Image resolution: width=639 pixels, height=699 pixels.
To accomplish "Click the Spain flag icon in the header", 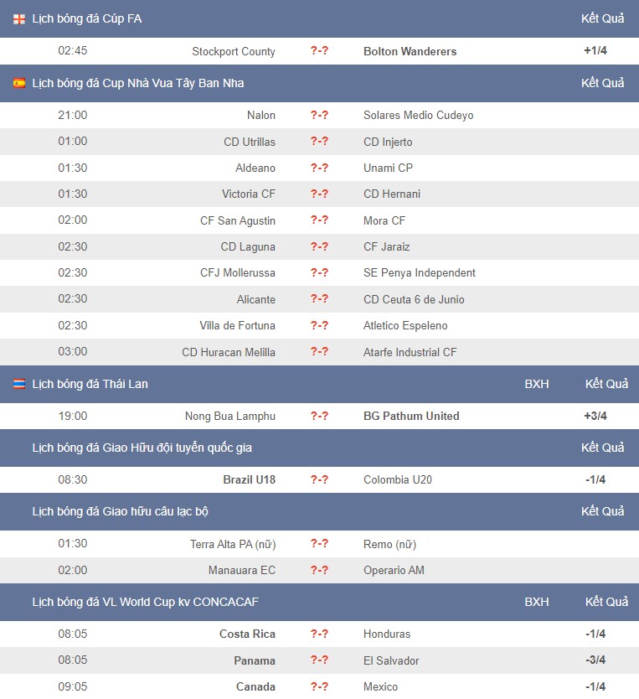I will pyautogui.click(x=18, y=83).
